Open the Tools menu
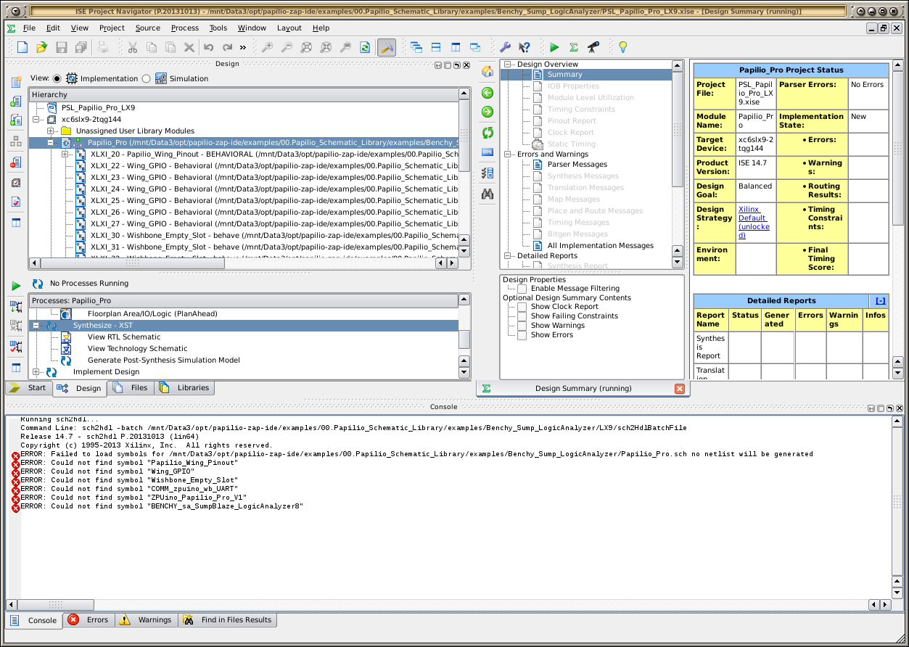 (218, 28)
